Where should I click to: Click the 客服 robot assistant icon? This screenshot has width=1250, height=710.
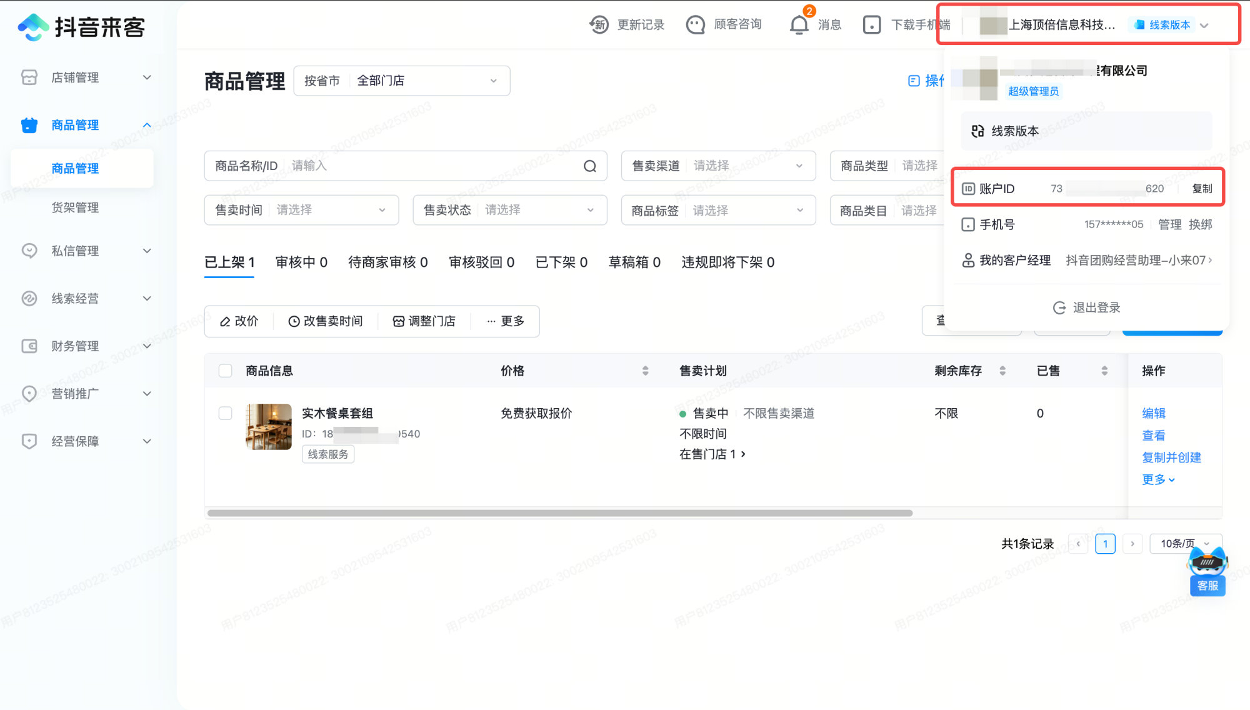coord(1207,570)
